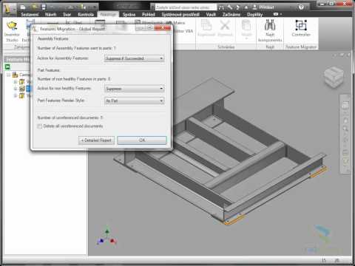Screen dimensions: 355x266
Task: Click the 'Assembly Features' section heading
Action: (x=53, y=38)
